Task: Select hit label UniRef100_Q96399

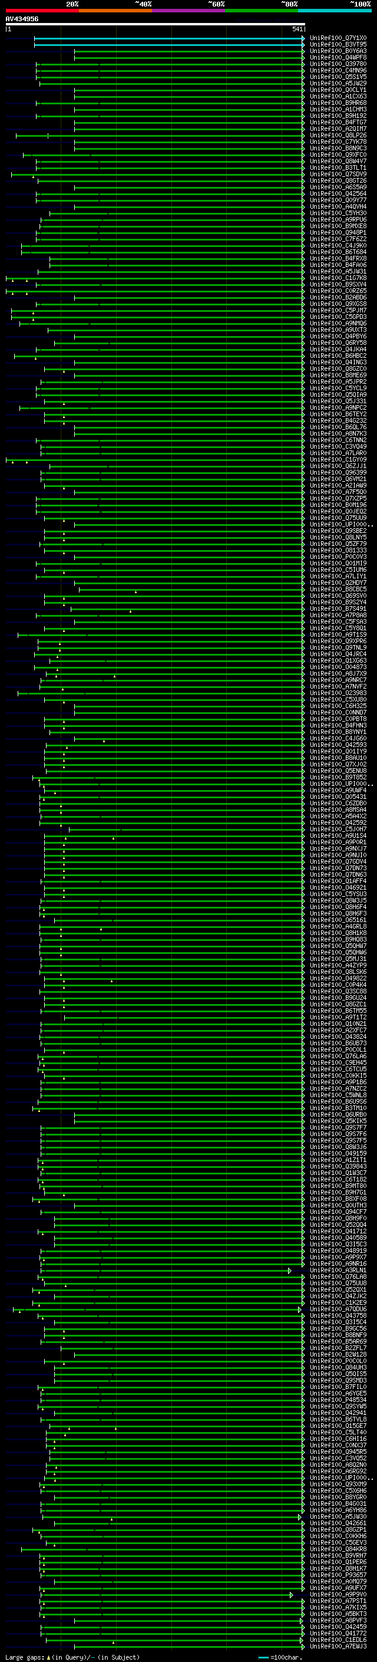Action: click(338, 472)
